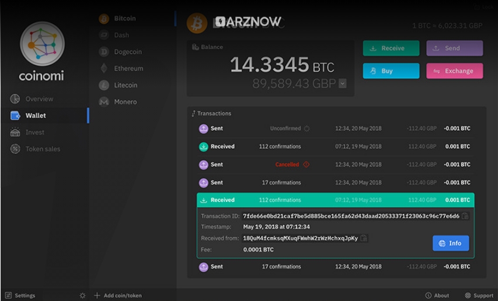Expand the GBP fiat currency dropdown
This screenshot has height=301, width=498.
(342, 84)
